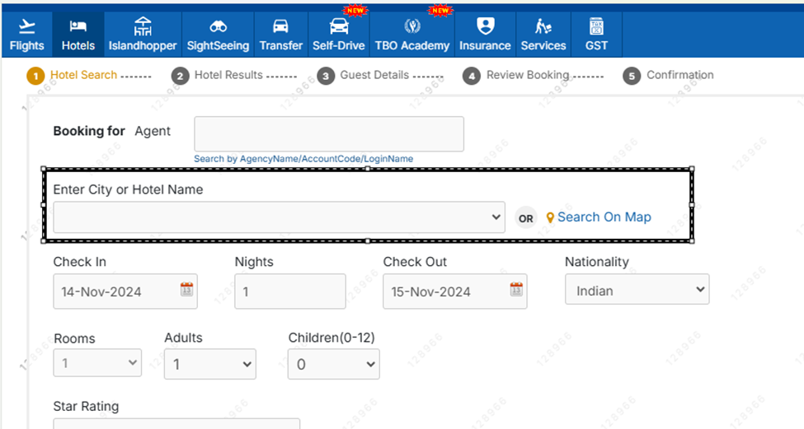Select the Islandhopper icon in navigation
The height and width of the screenshot is (429, 804).
(143, 26)
